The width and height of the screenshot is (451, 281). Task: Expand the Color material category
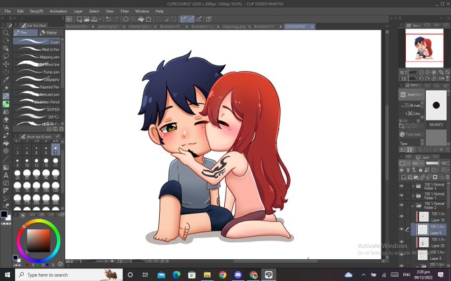[407, 114]
